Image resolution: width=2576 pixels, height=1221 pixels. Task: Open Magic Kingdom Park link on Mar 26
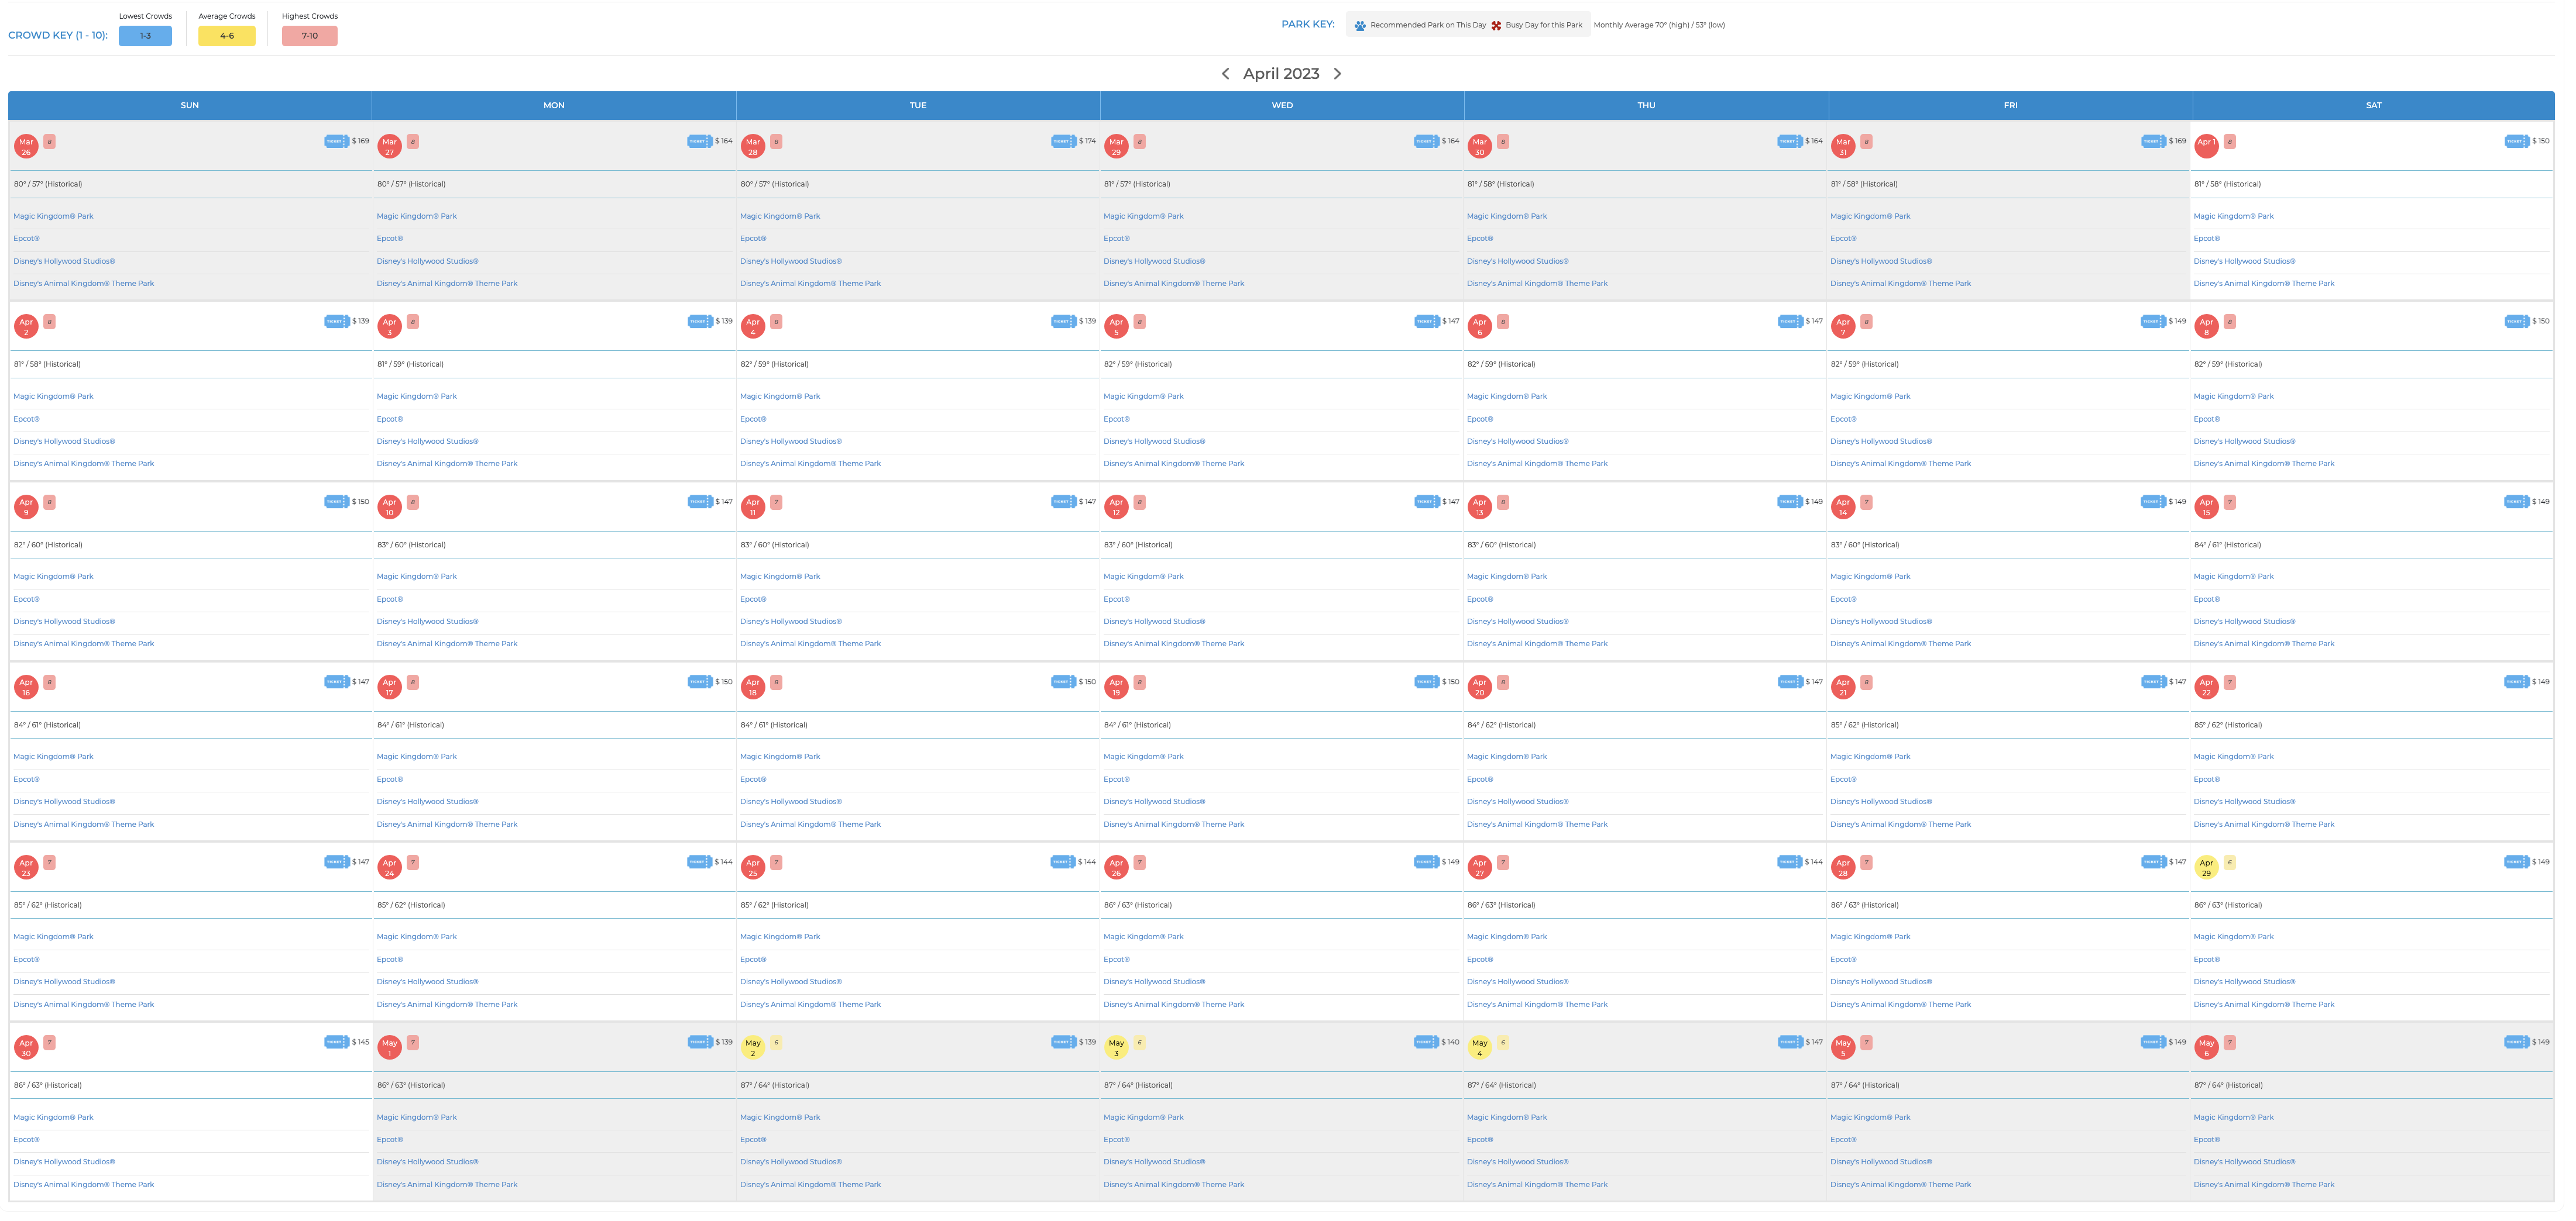[53, 216]
